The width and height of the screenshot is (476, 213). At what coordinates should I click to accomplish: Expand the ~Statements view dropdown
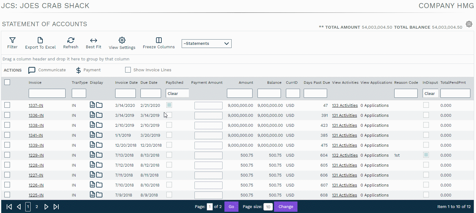(x=206, y=44)
